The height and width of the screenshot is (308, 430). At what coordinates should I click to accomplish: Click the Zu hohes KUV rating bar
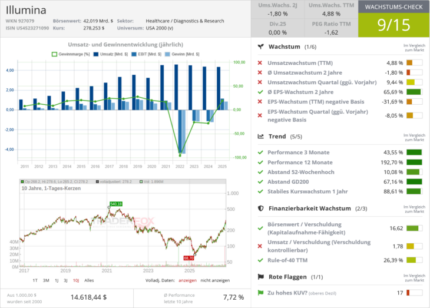pyautogui.click(x=414, y=293)
